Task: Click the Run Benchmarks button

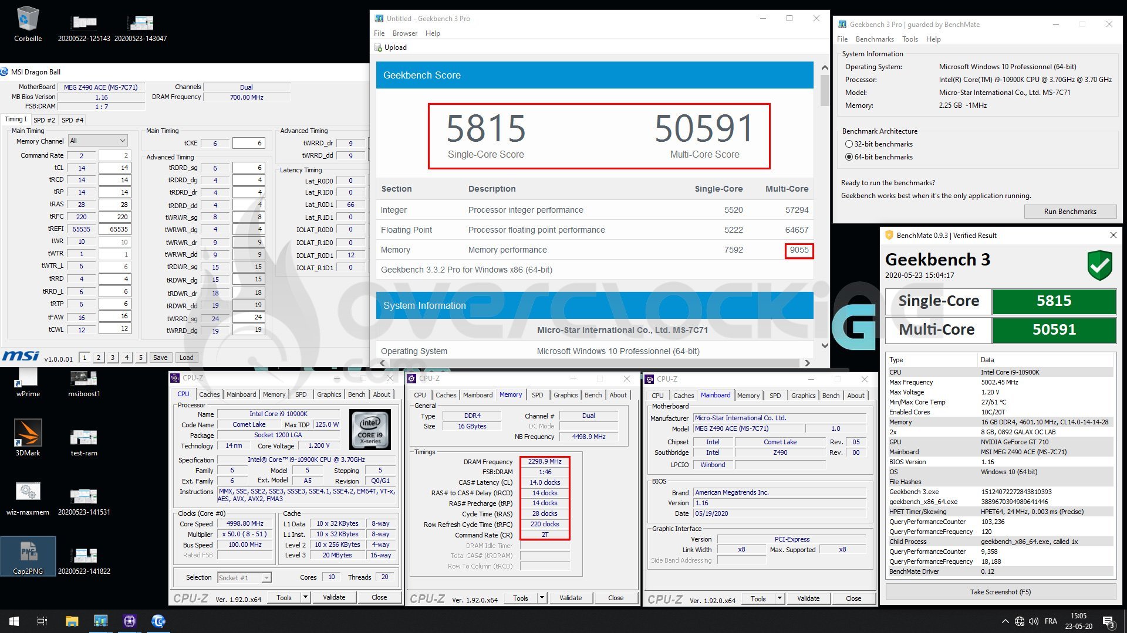Action: [x=1069, y=212]
